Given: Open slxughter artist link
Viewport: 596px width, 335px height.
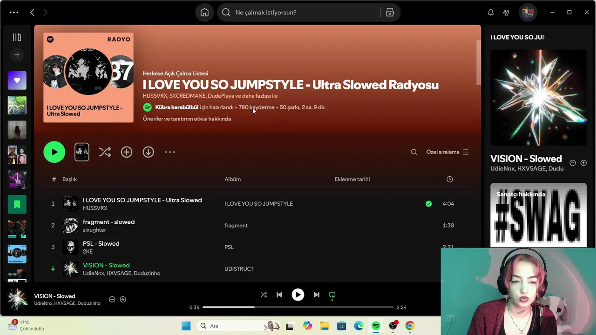Looking at the screenshot, I should tap(95, 230).
